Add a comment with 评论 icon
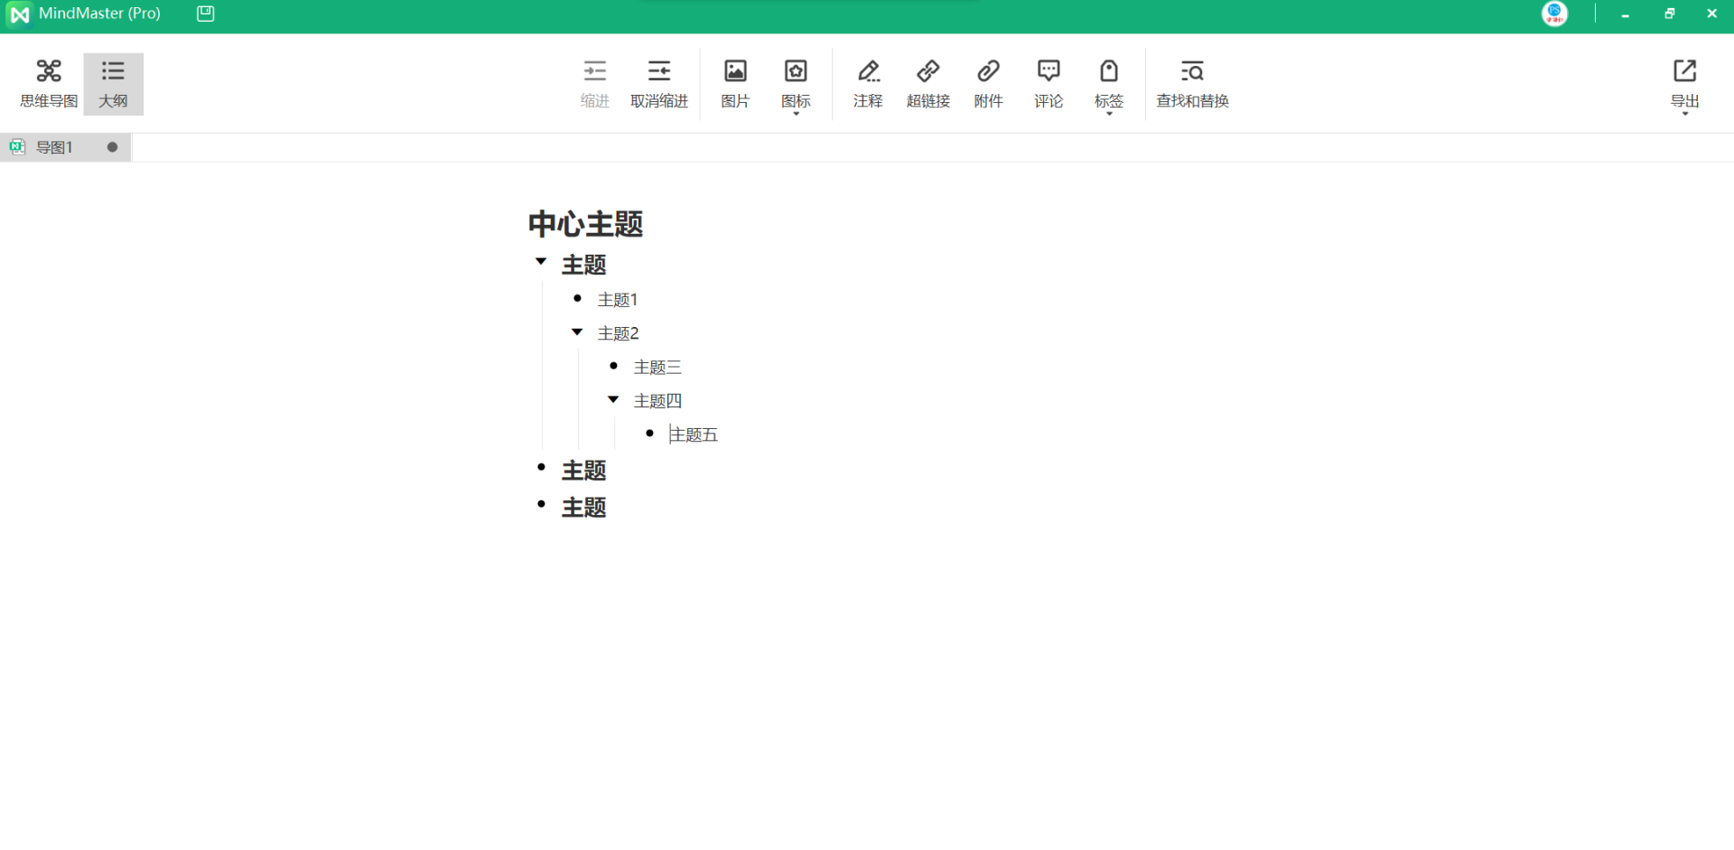Viewport: 1734px width, 850px height. 1049,83
